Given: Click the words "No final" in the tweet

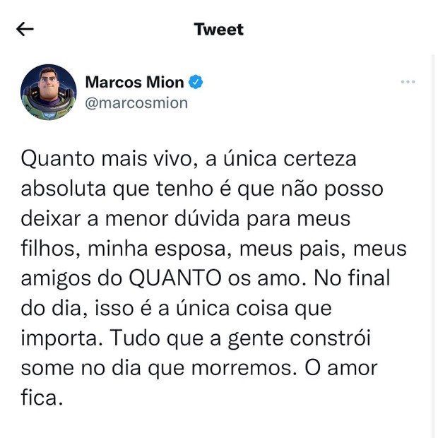Looking at the screenshot, I should pyautogui.click(x=352, y=278).
